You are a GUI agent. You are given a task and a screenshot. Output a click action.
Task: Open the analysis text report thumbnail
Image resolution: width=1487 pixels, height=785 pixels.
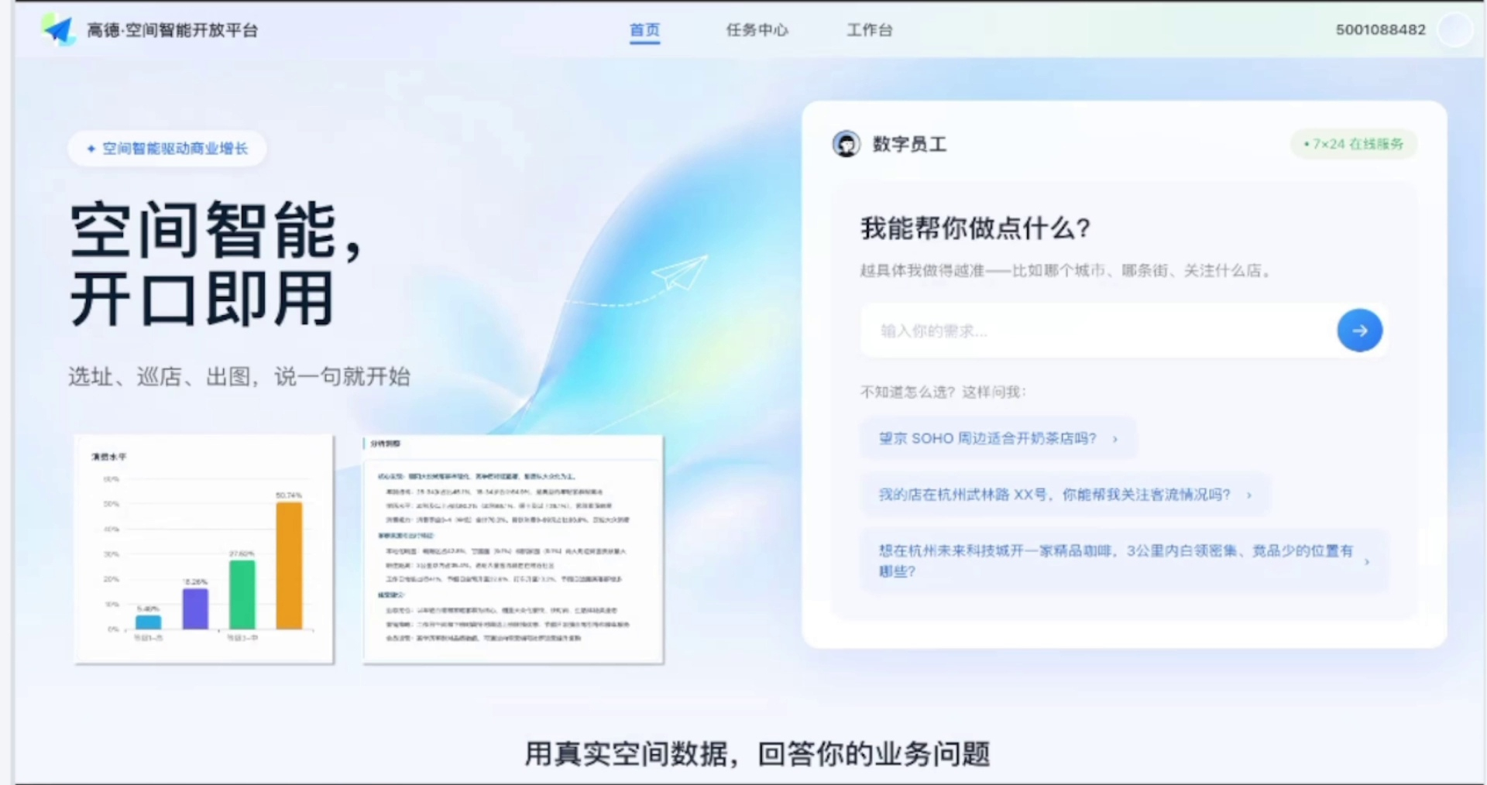point(513,549)
